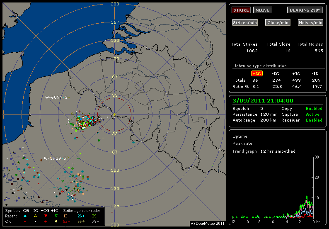Select the Noises/min rate display
Viewport: 329px width, 229px height.
(x=310, y=22)
